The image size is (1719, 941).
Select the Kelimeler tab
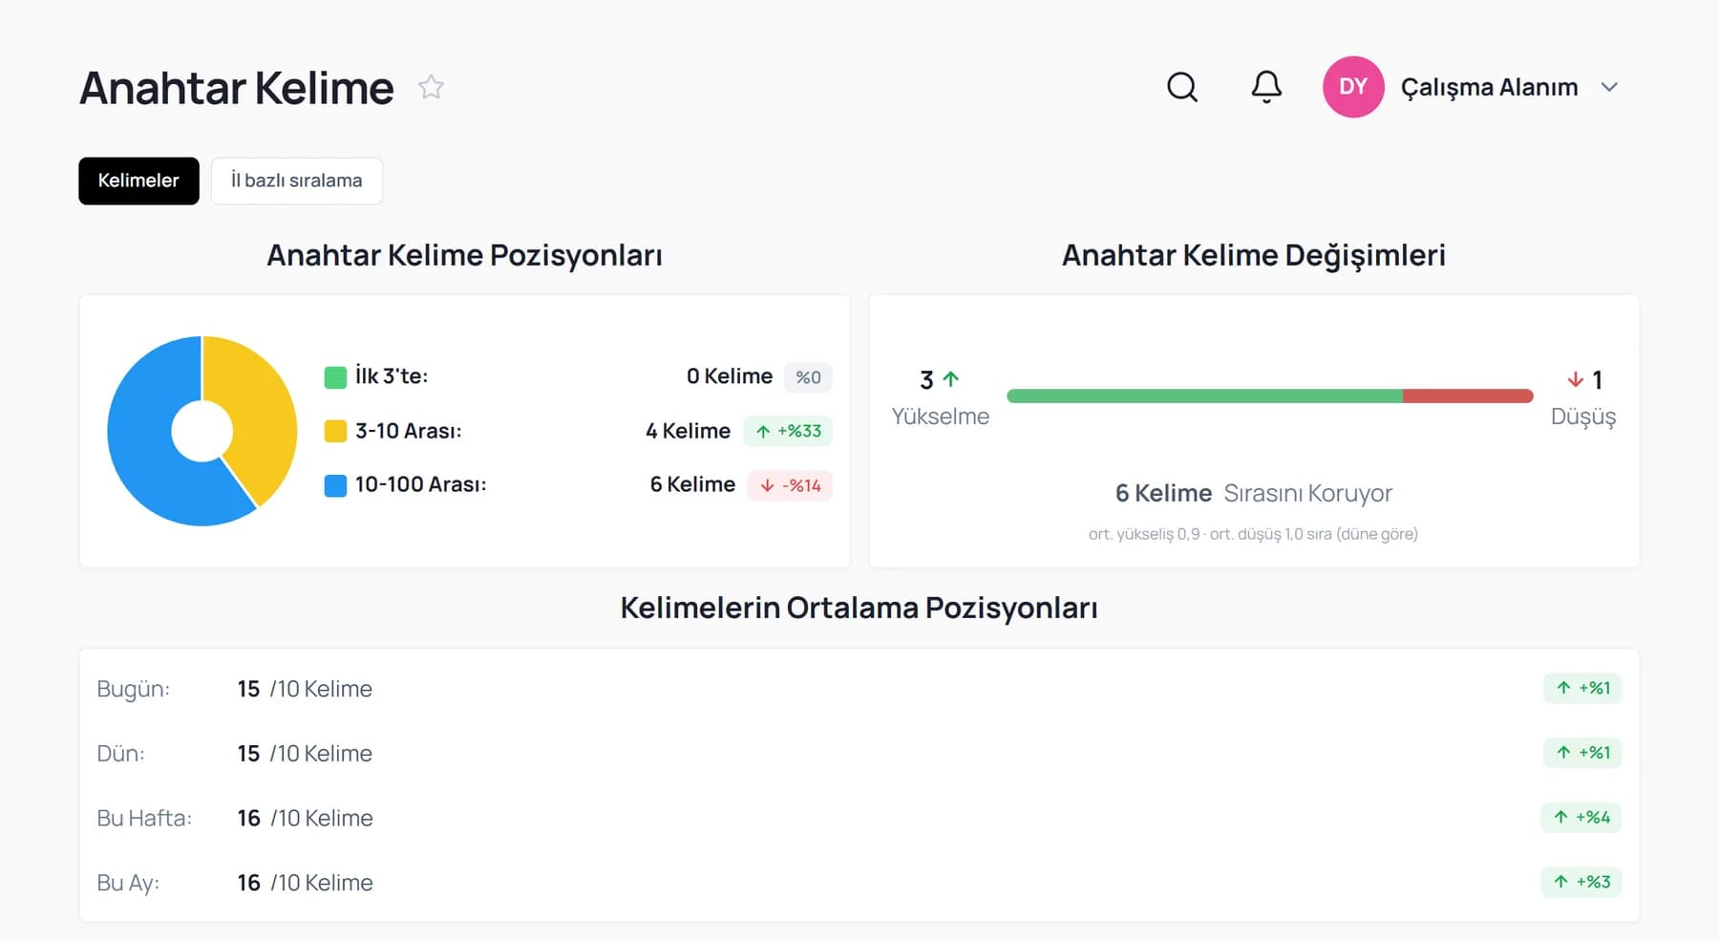(x=138, y=181)
